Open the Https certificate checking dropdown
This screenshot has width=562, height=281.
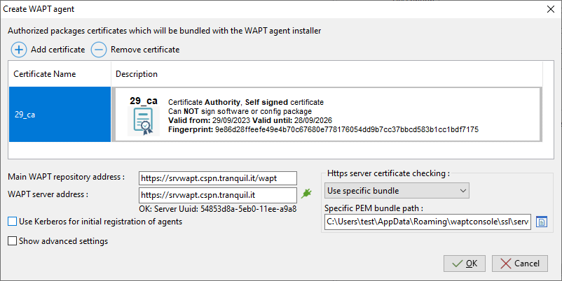pos(397,190)
